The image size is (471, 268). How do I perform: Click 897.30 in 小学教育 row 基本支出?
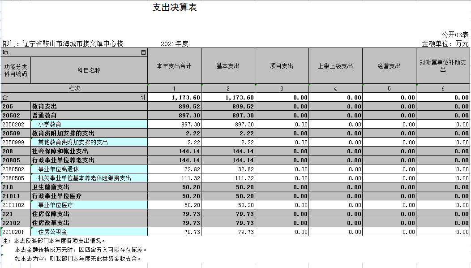point(228,124)
